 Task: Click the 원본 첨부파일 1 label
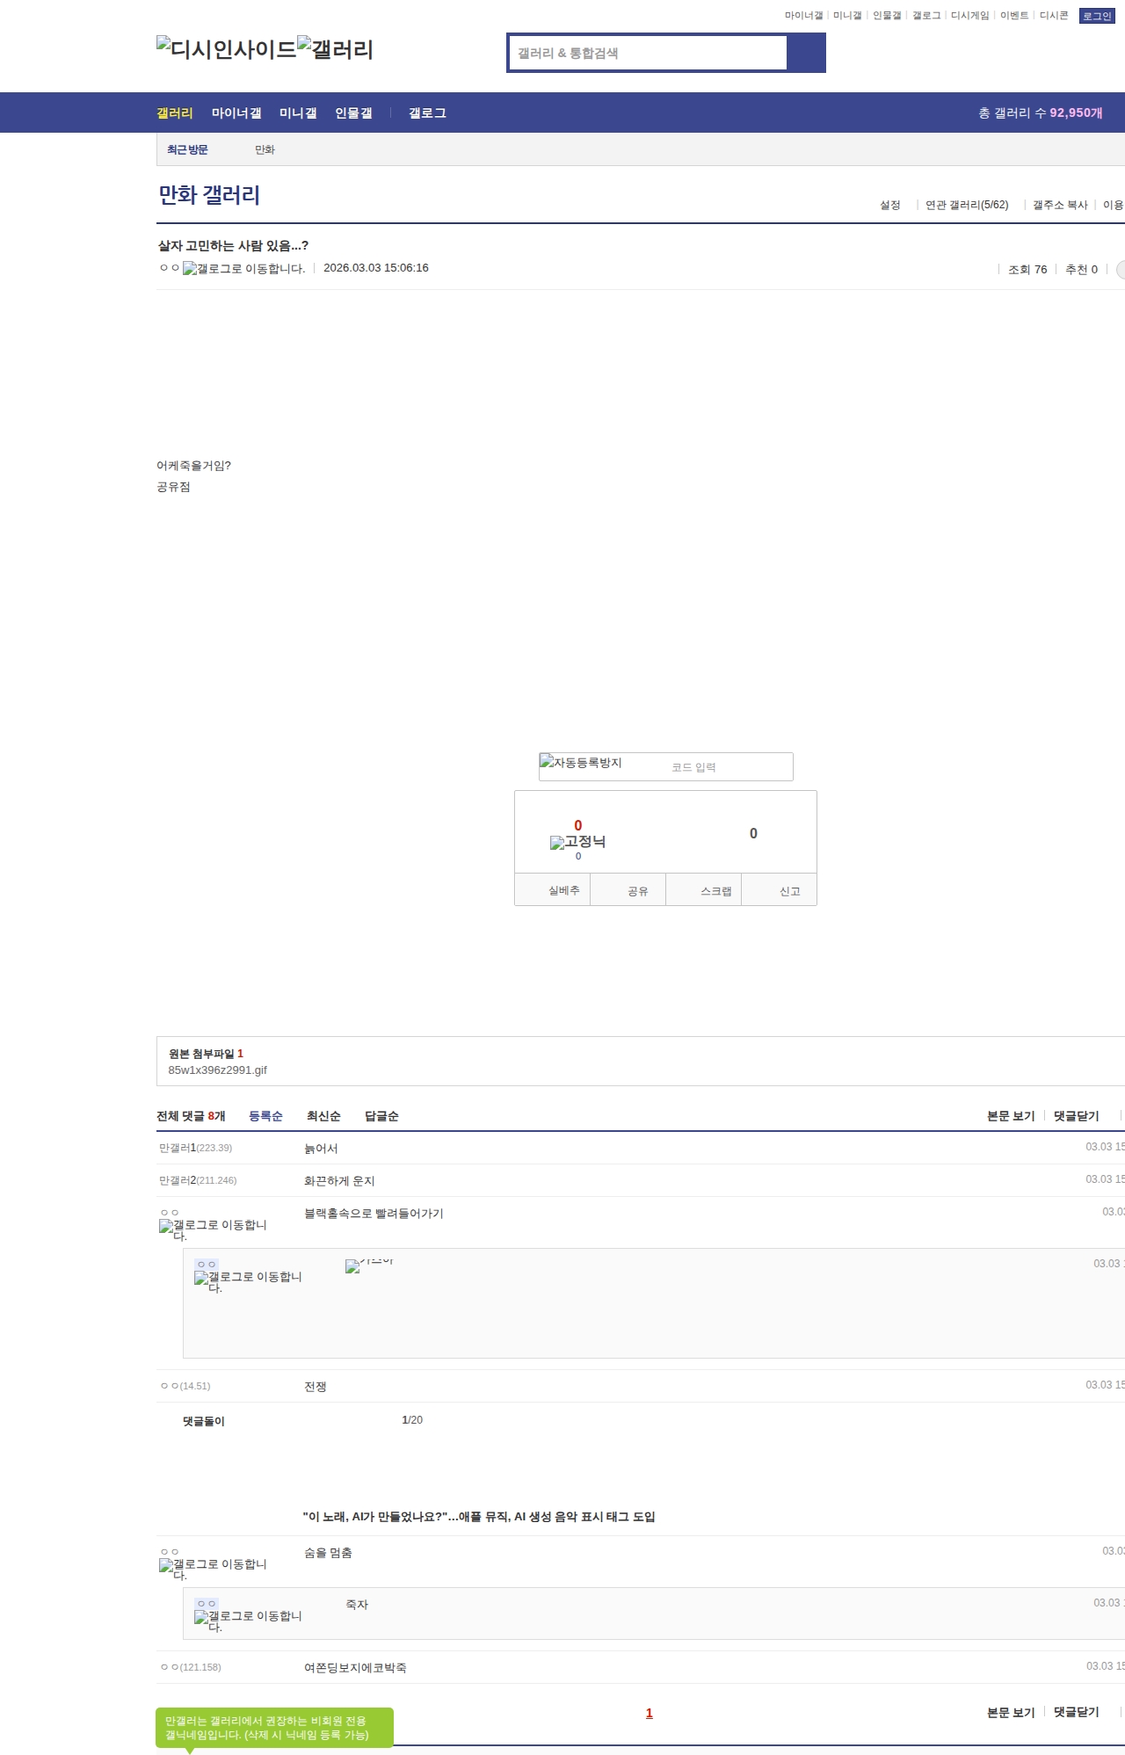206,1054
